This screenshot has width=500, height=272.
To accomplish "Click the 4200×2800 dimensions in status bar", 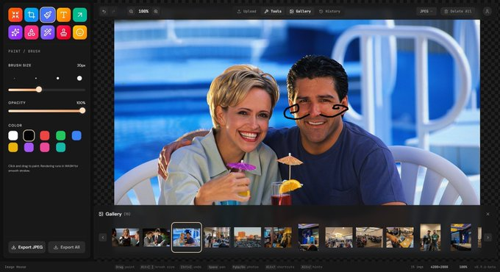I will tap(440, 267).
